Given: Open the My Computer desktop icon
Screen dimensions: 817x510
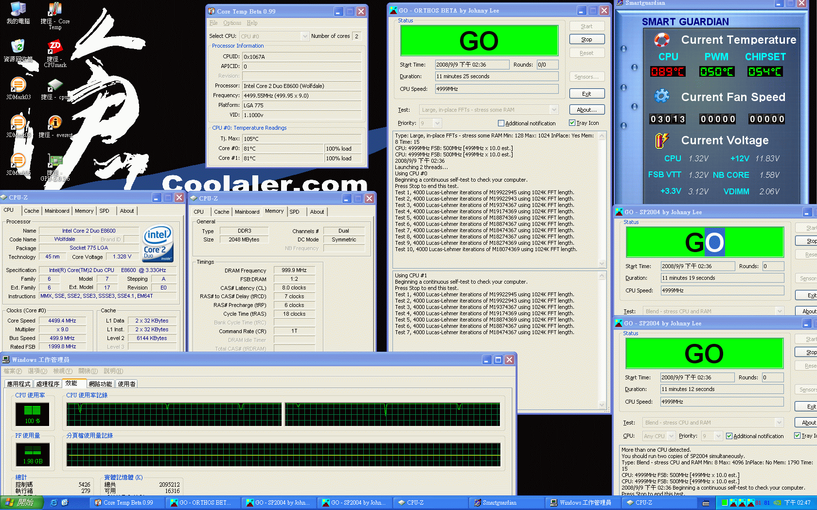Looking at the screenshot, I should click(x=18, y=13).
